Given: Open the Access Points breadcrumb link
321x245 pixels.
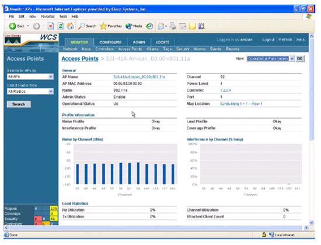Looking at the screenshot, I should [80, 58].
